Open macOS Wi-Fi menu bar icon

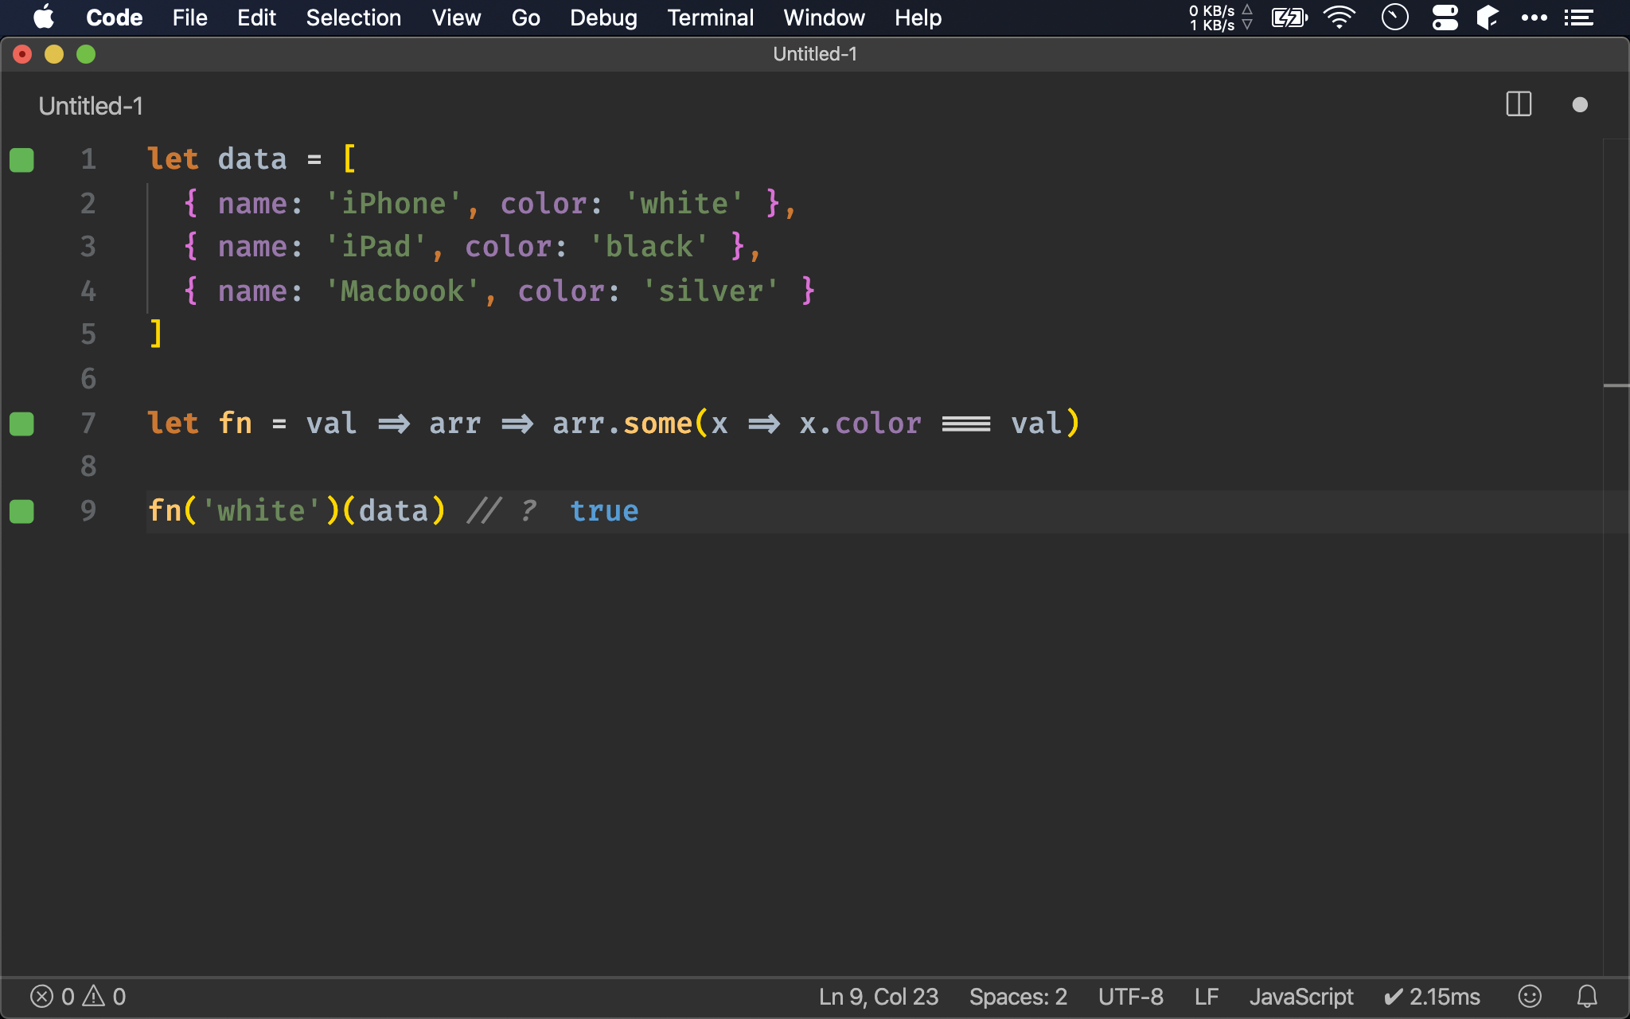(x=1339, y=18)
